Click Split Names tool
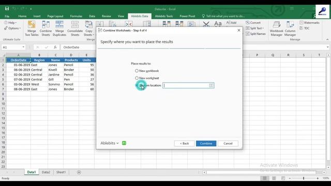This screenshot has width=331, height=186. pos(255,34)
